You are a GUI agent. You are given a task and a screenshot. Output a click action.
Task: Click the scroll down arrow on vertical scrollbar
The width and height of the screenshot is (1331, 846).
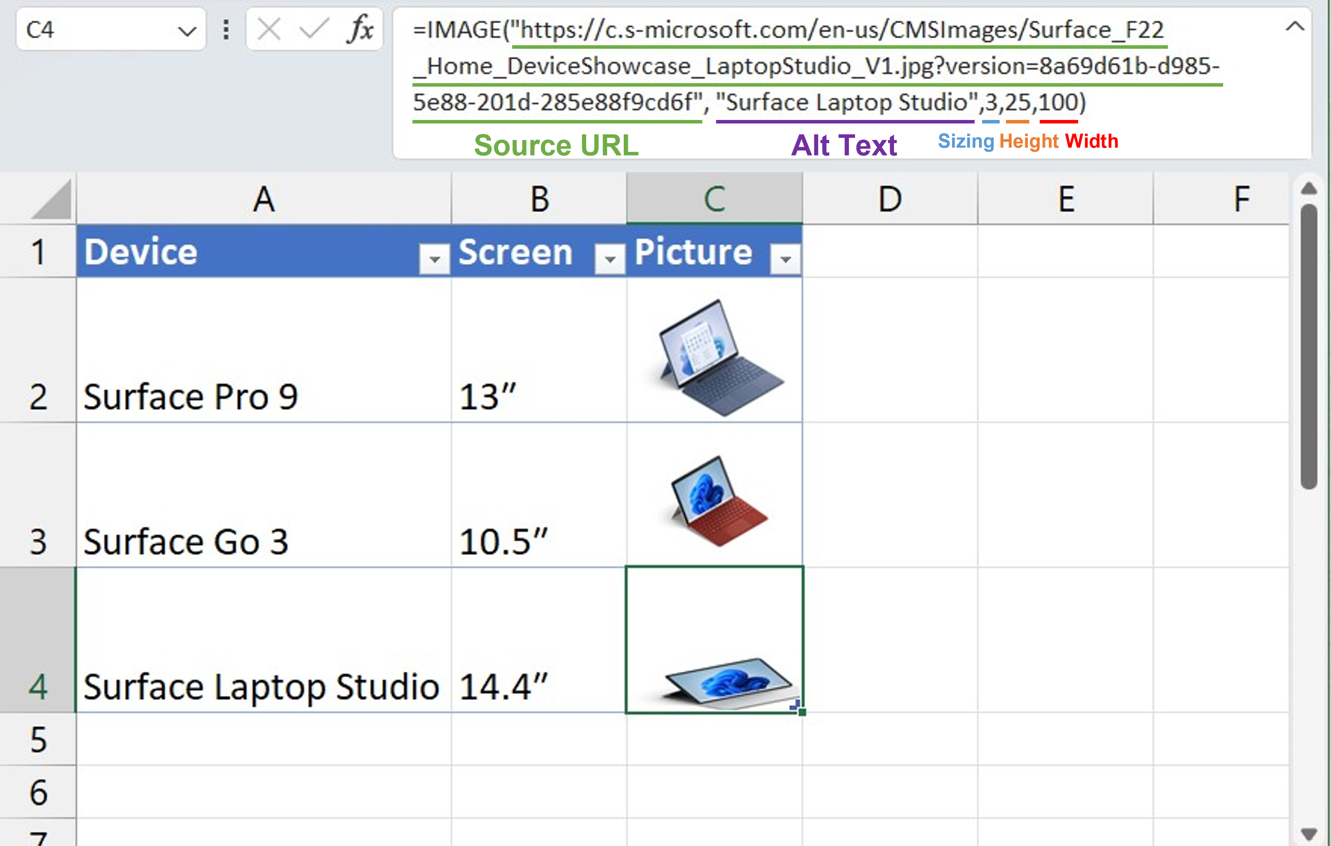1308,833
